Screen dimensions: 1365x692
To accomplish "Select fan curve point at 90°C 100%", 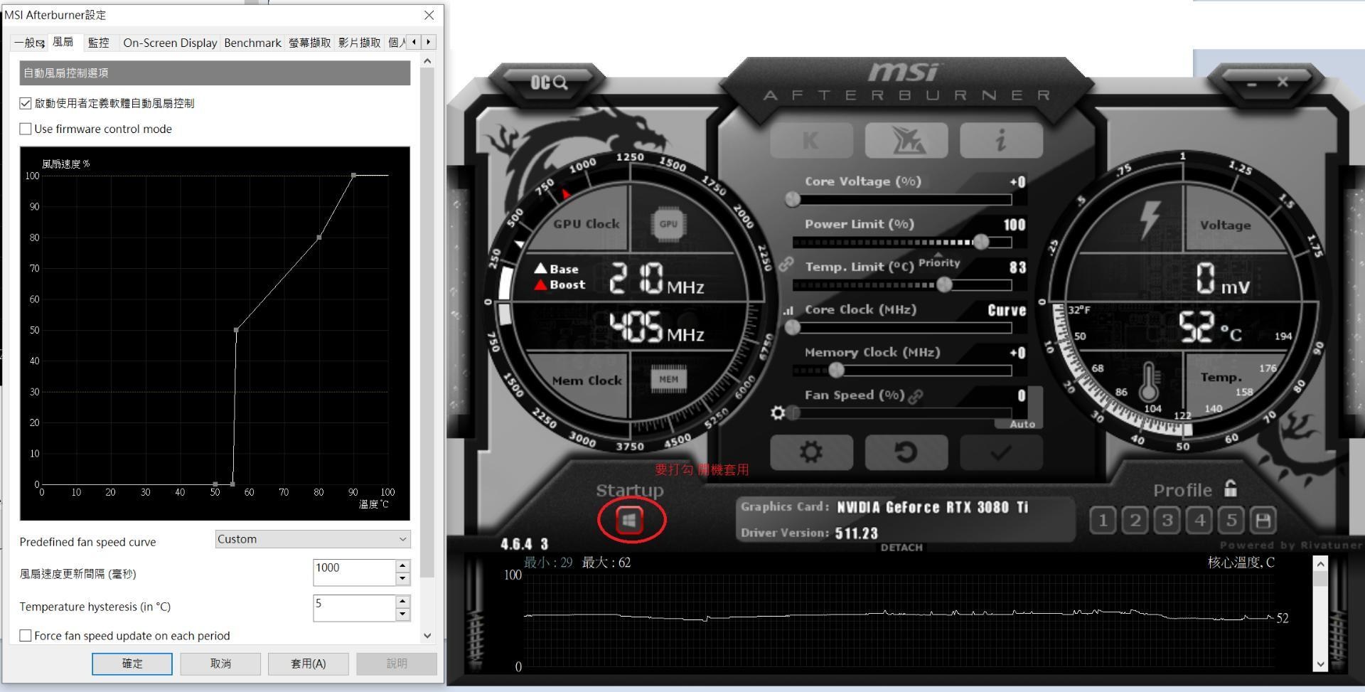I will [x=353, y=175].
